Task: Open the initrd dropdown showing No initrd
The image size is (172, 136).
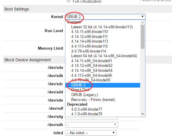Action: click(91, 133)
